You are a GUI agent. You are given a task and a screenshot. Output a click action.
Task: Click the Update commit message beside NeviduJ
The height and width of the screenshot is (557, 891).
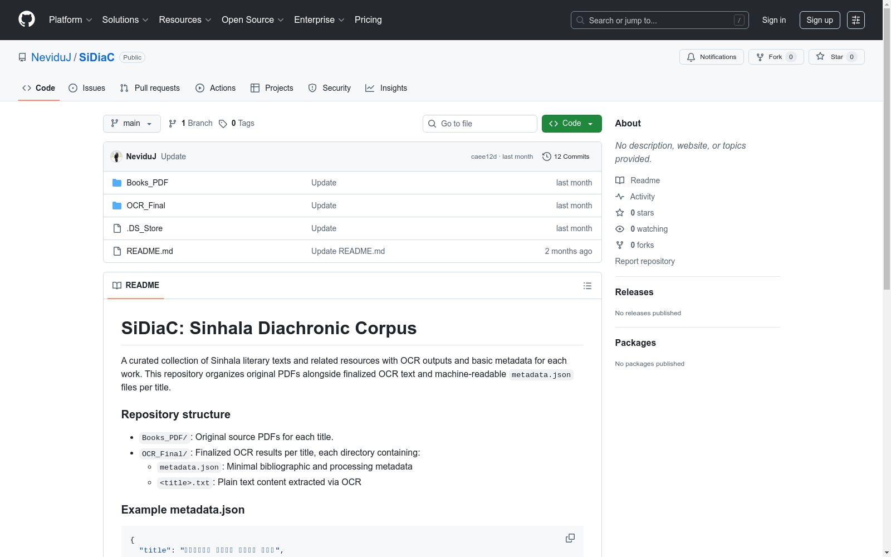[173, 157]
